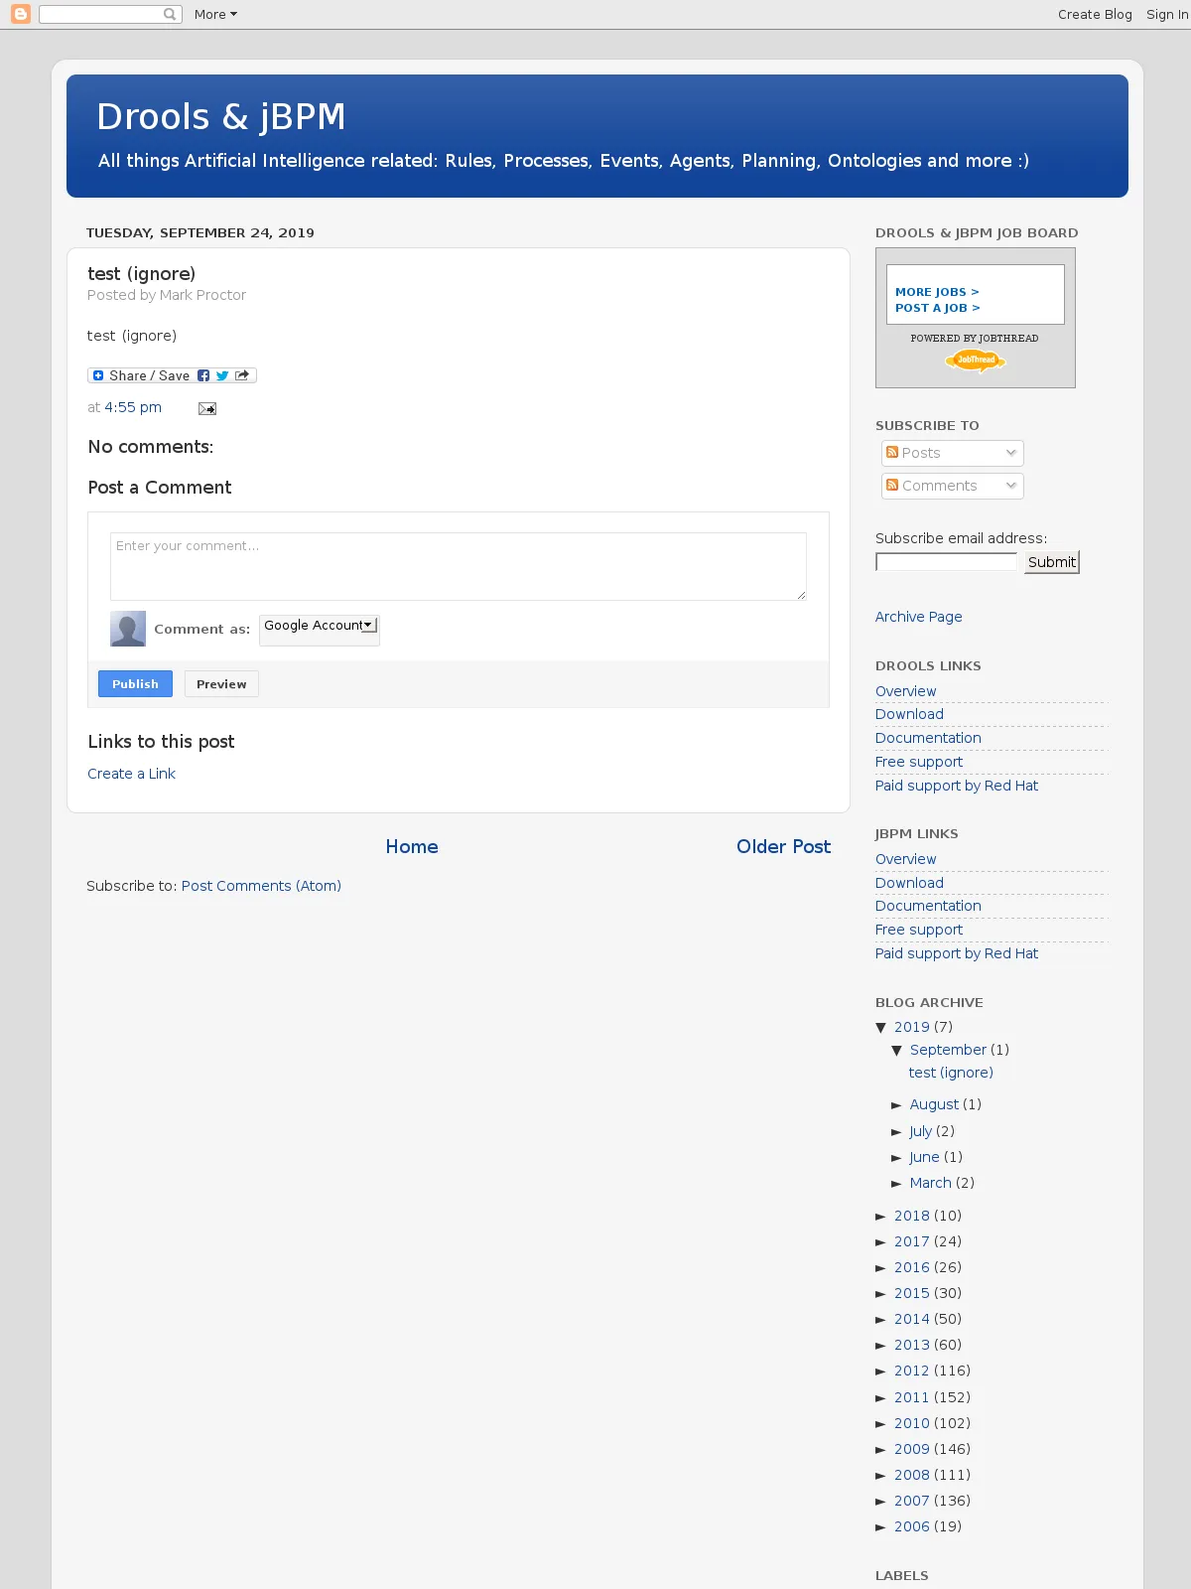This screenshot has height=1589, width=1191.
Task: Expand the 2009 archive year arrow
Action: tap(881, 1450)
